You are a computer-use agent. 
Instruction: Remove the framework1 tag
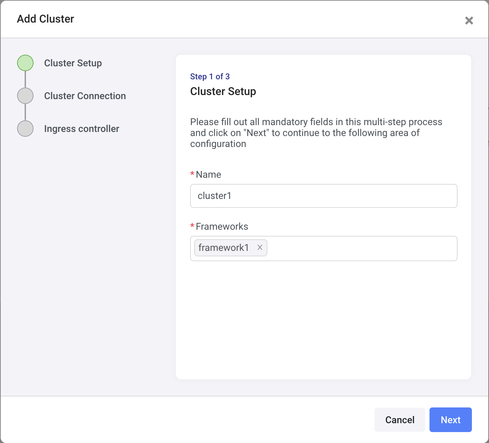click(x=260, y=247)
